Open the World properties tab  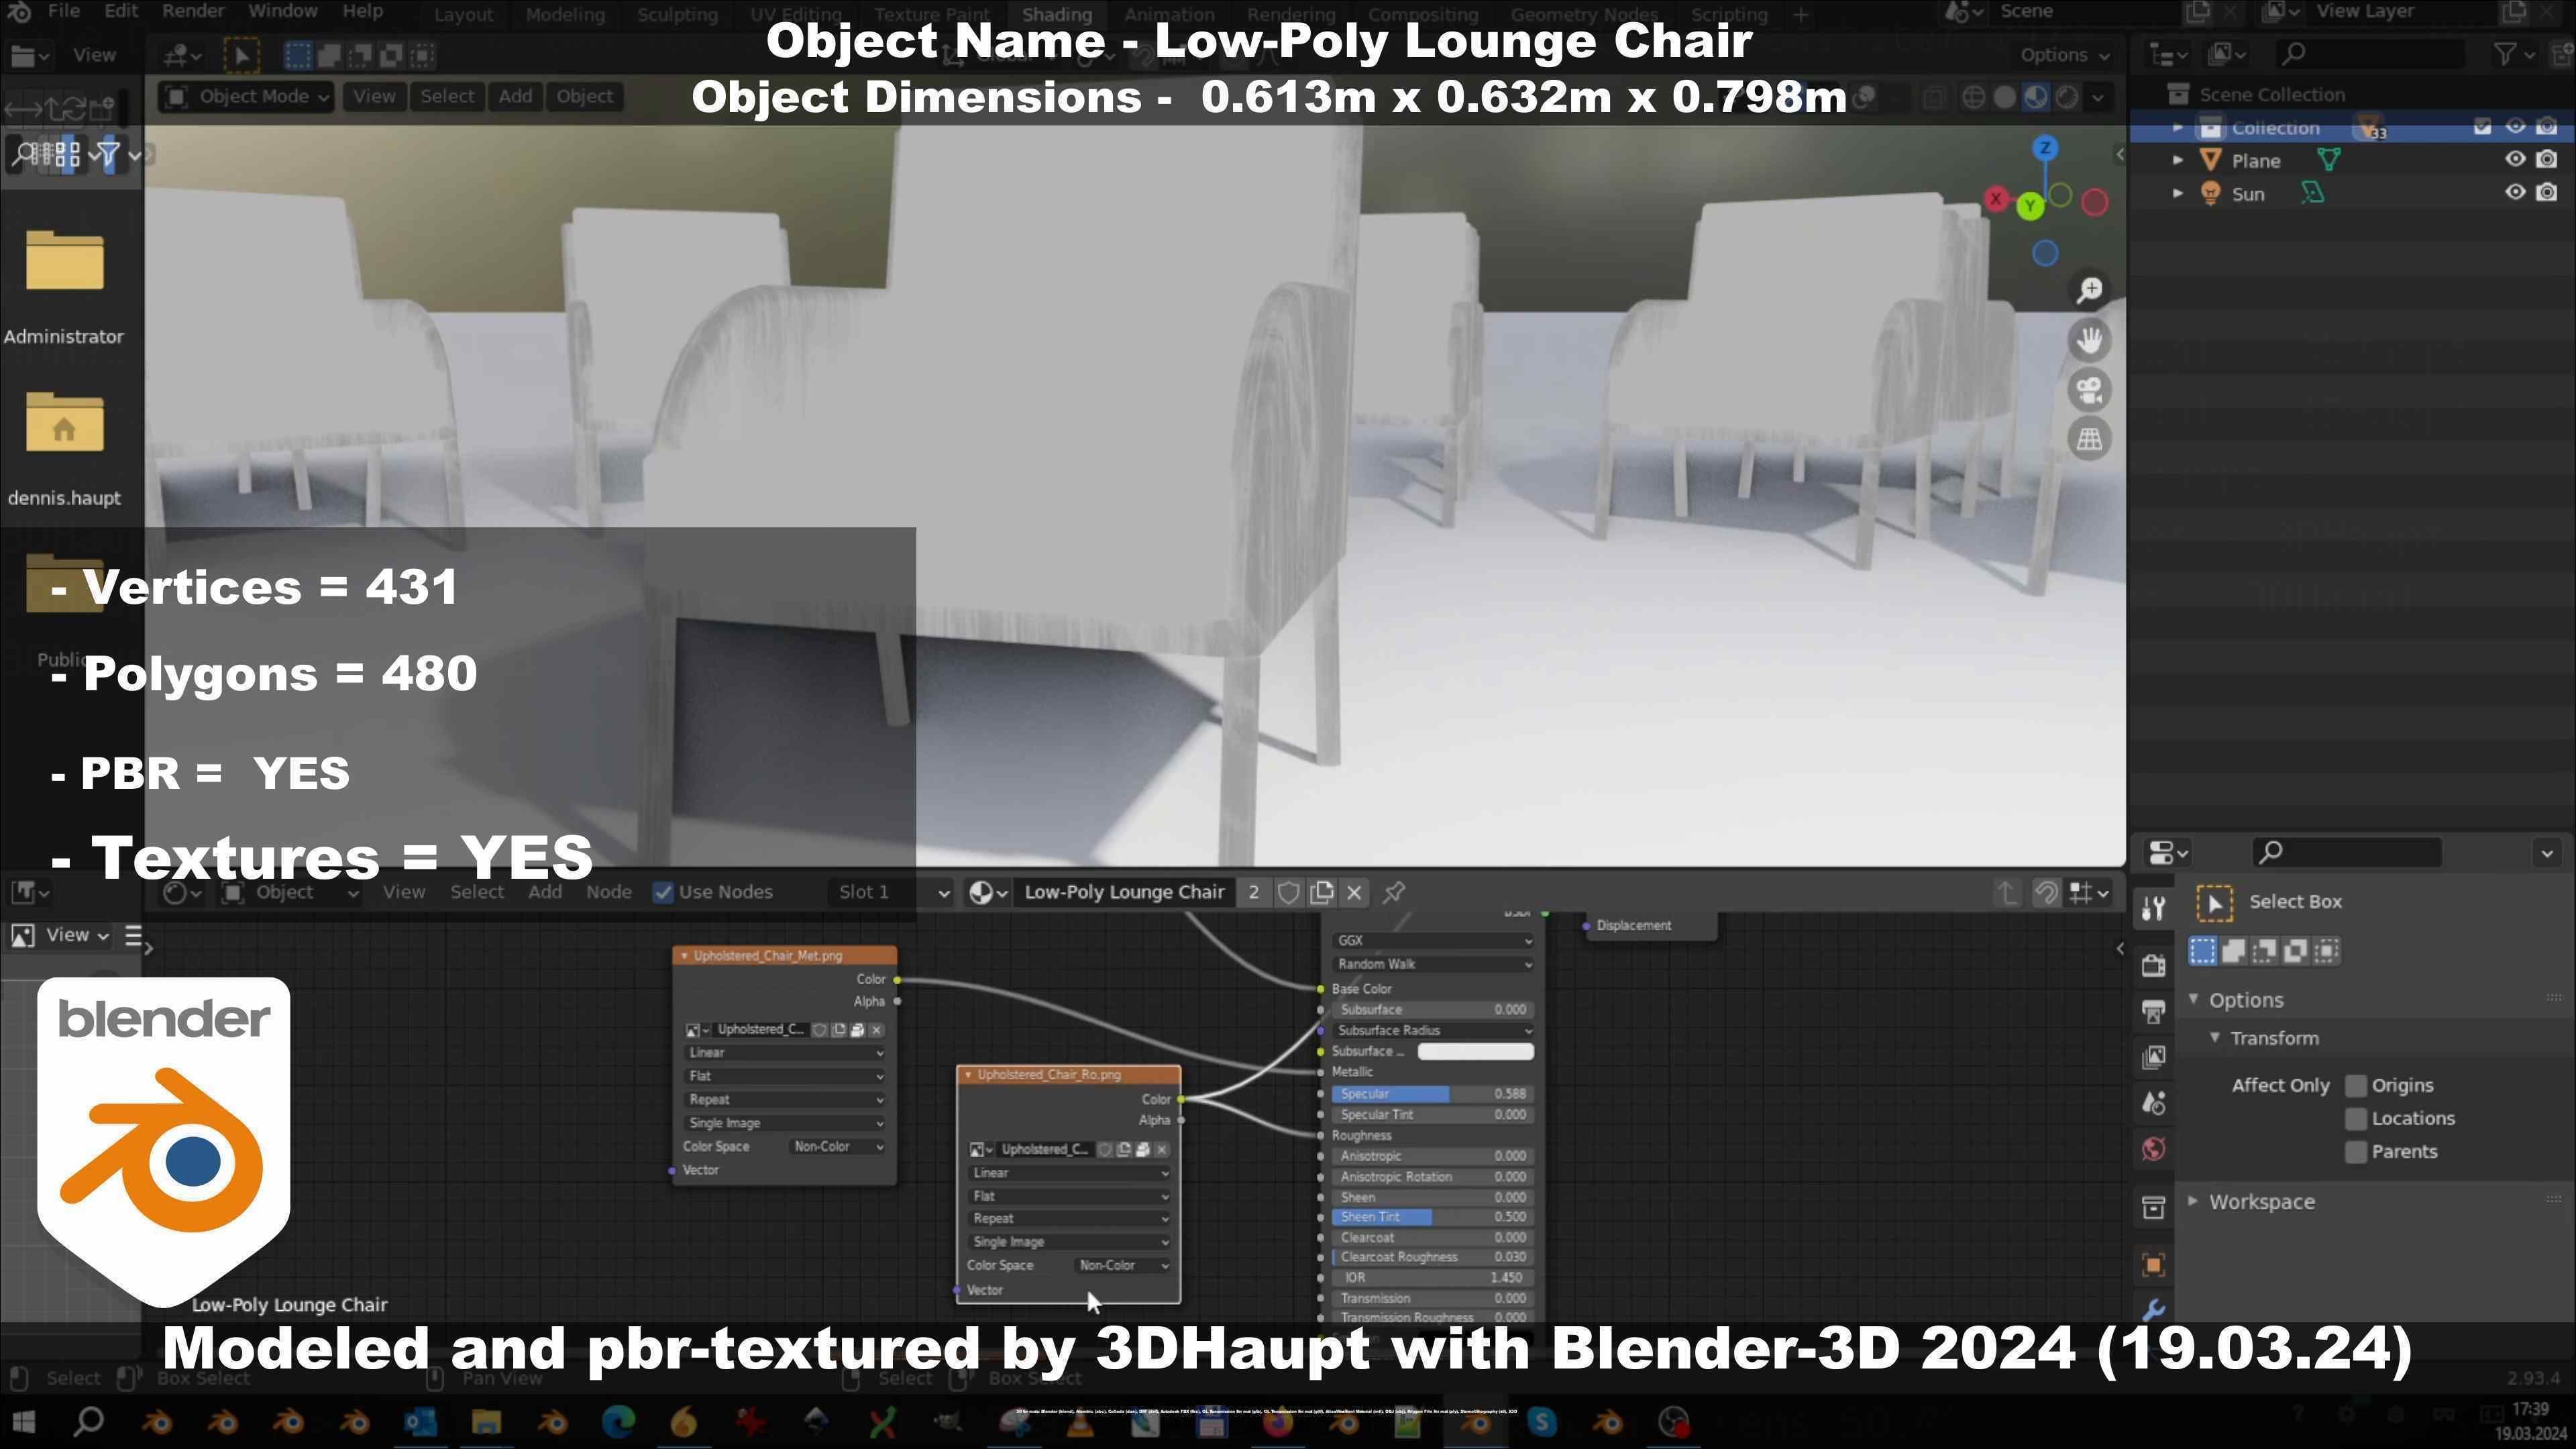pos(2153,1149)
